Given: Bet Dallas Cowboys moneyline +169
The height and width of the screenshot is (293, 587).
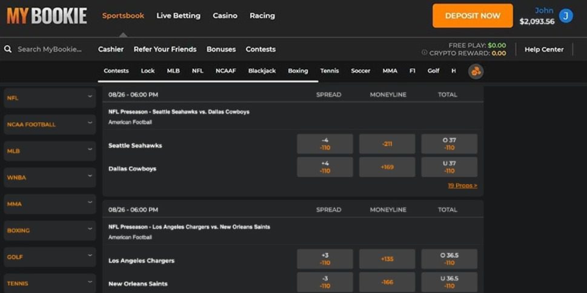Looking at the screenshot, I should [387, 167].
